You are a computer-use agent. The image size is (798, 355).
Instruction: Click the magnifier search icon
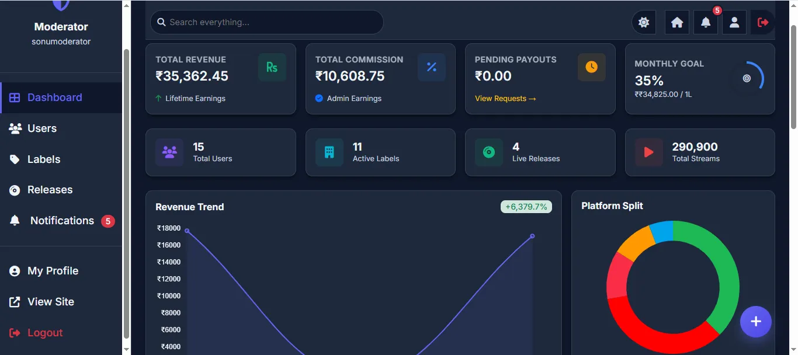point(161,22)
